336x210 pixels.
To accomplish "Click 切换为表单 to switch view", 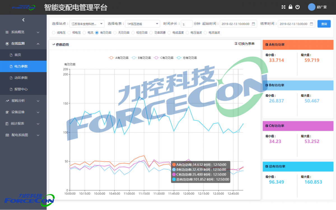I will 244,44.
